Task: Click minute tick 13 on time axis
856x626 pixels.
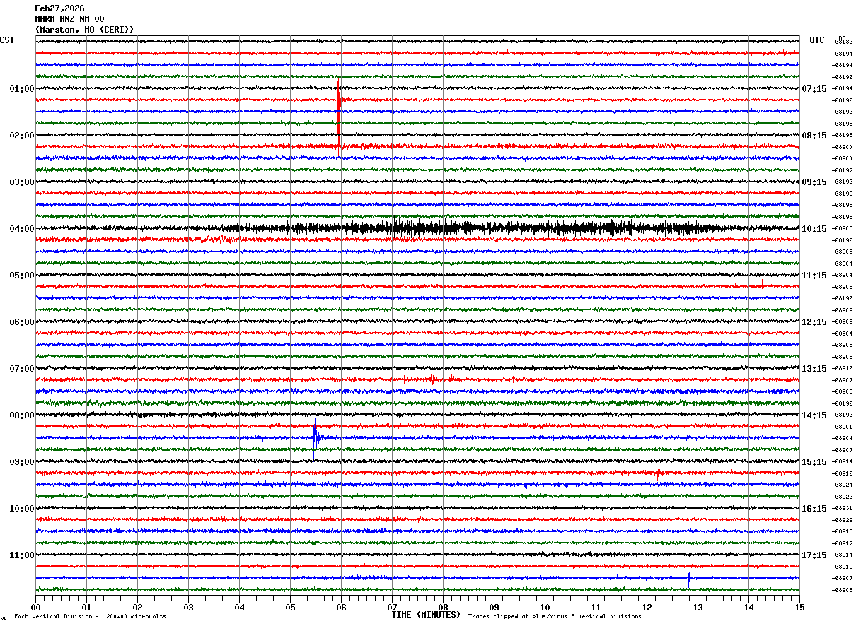Action: 698,607
